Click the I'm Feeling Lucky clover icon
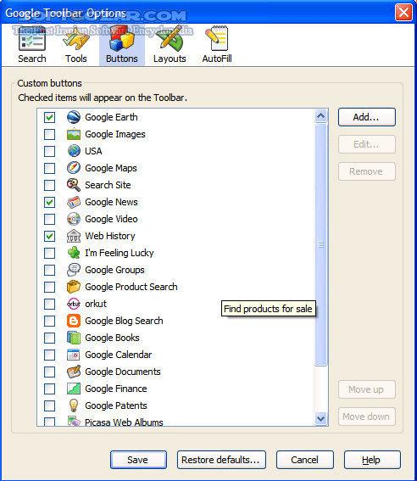 (74, 253)
